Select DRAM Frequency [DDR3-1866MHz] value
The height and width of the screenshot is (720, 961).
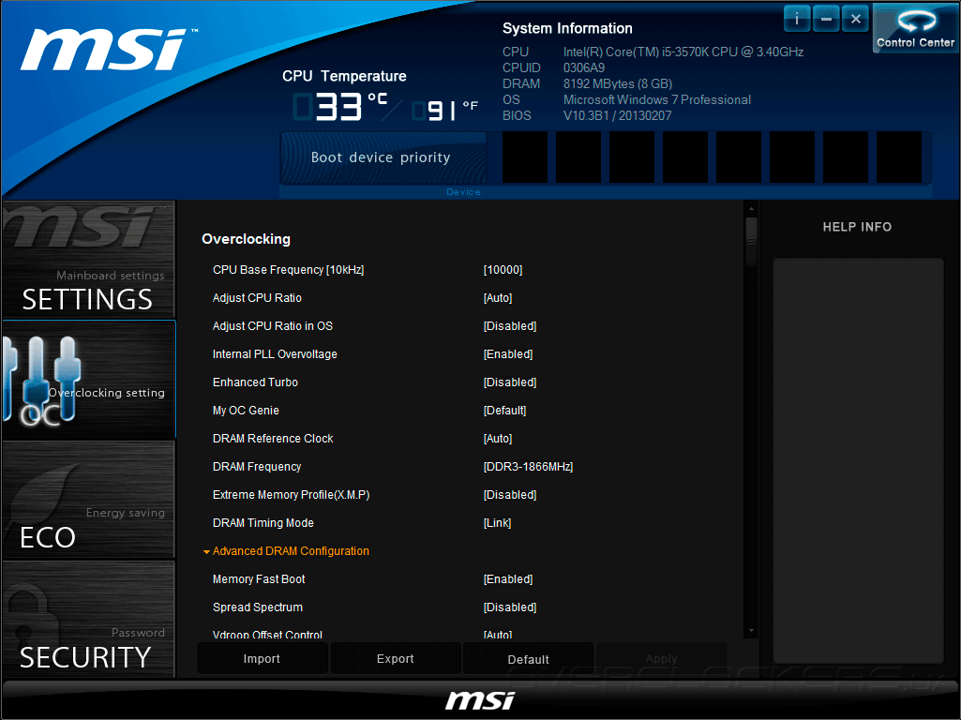[x=528, y=467]
